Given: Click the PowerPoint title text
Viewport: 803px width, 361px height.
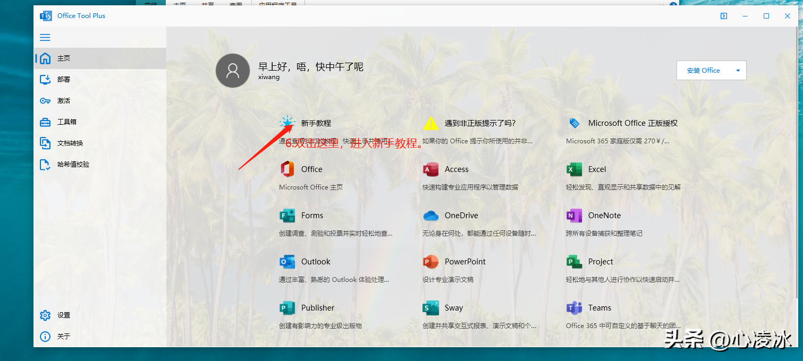Looking at the screenshot, I should click(466, 262).
